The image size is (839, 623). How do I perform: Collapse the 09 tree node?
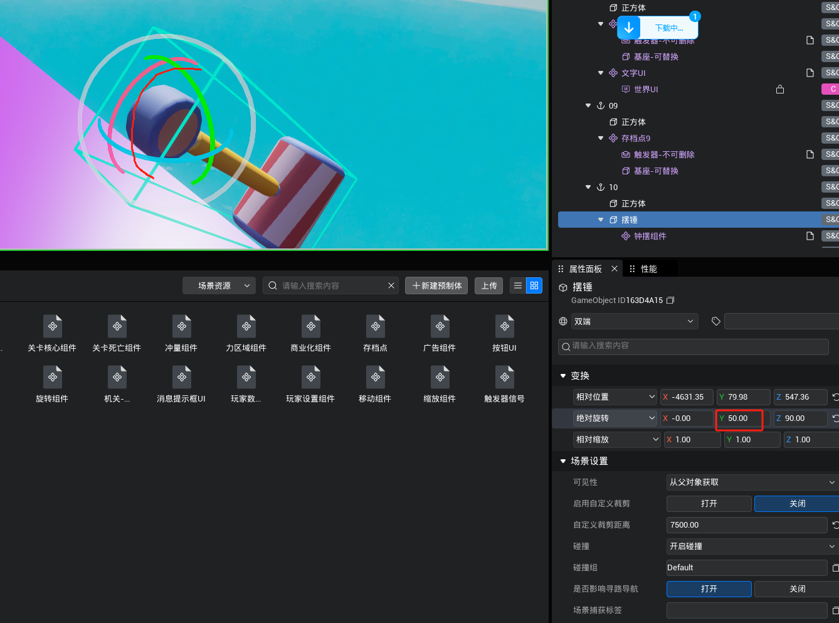[588, 105]
